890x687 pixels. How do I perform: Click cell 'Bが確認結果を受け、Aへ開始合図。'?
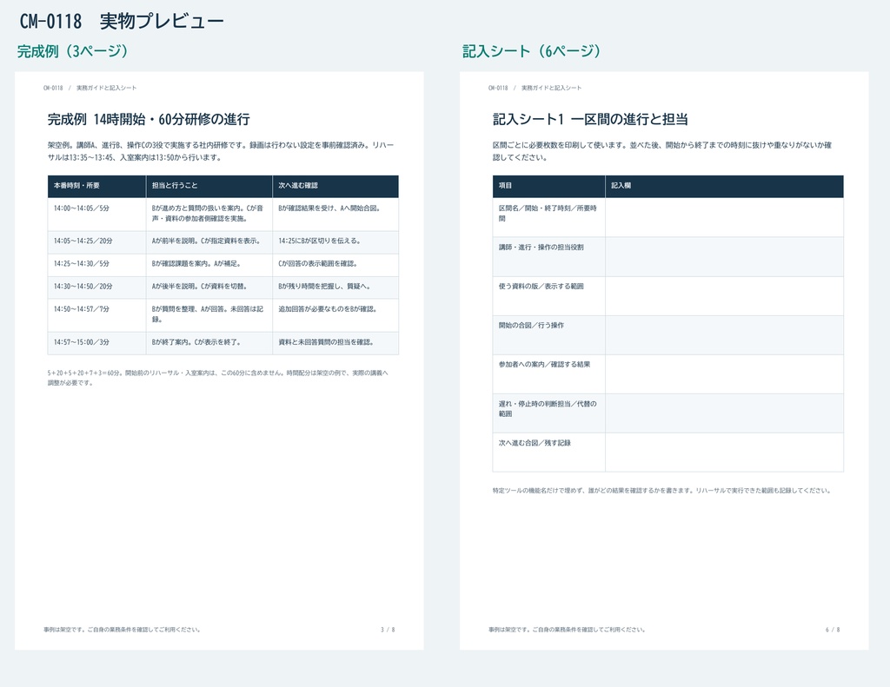point(335,214)
